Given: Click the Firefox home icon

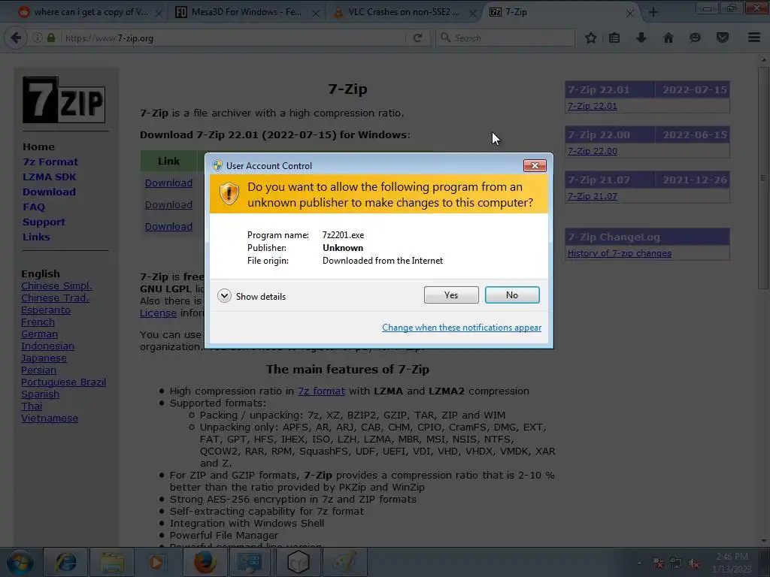Looking at the screenshot, I should coord(668,38).
